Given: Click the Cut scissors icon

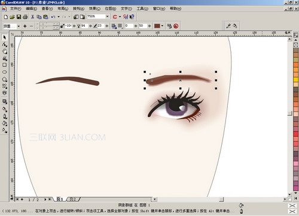Looking at the screenshot, I should click(32, 17).
